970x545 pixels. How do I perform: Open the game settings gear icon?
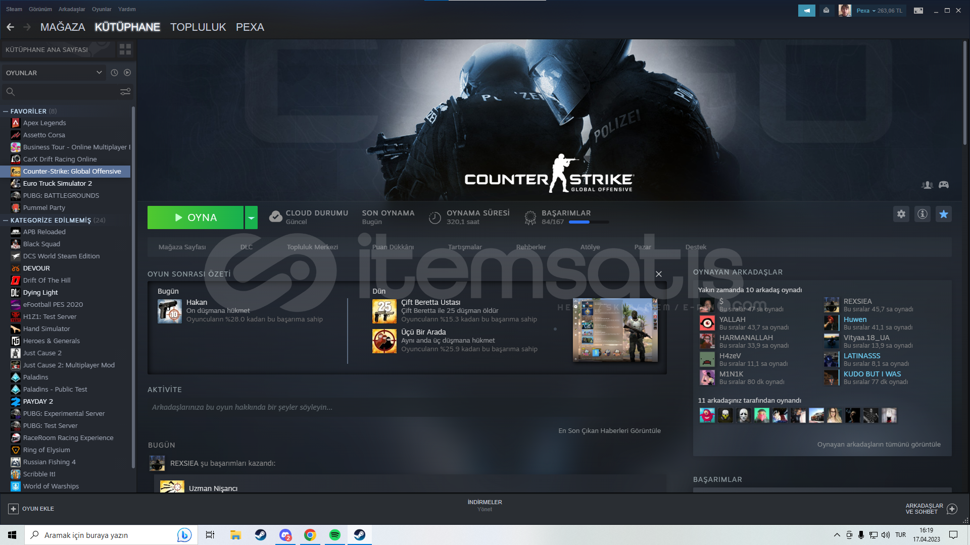click(x=901, y=214)
